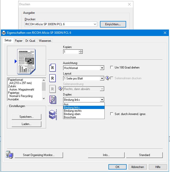This screenshot has height=172, width=170.
Task: Click the Info... button
Action: (x=106, y=155)
